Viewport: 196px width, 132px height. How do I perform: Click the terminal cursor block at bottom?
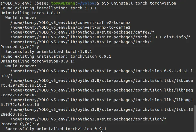point(103,131)
